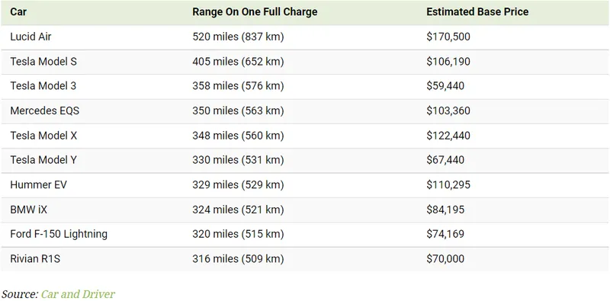Screen dimensions: 610x301
Task: Select the Estimated Base Price header
Action: pos(477,11)
